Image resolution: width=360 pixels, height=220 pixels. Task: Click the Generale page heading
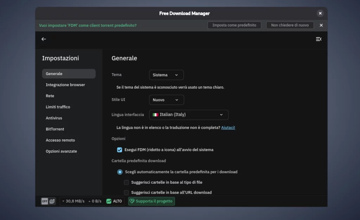[124, 58]
